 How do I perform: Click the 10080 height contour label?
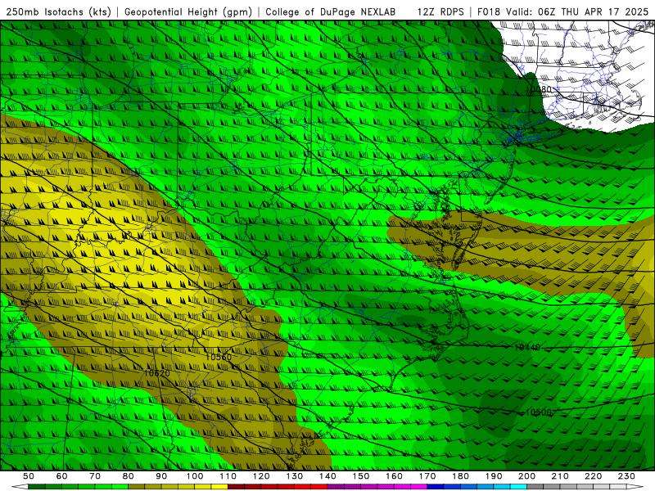click(x=539, y=89)
